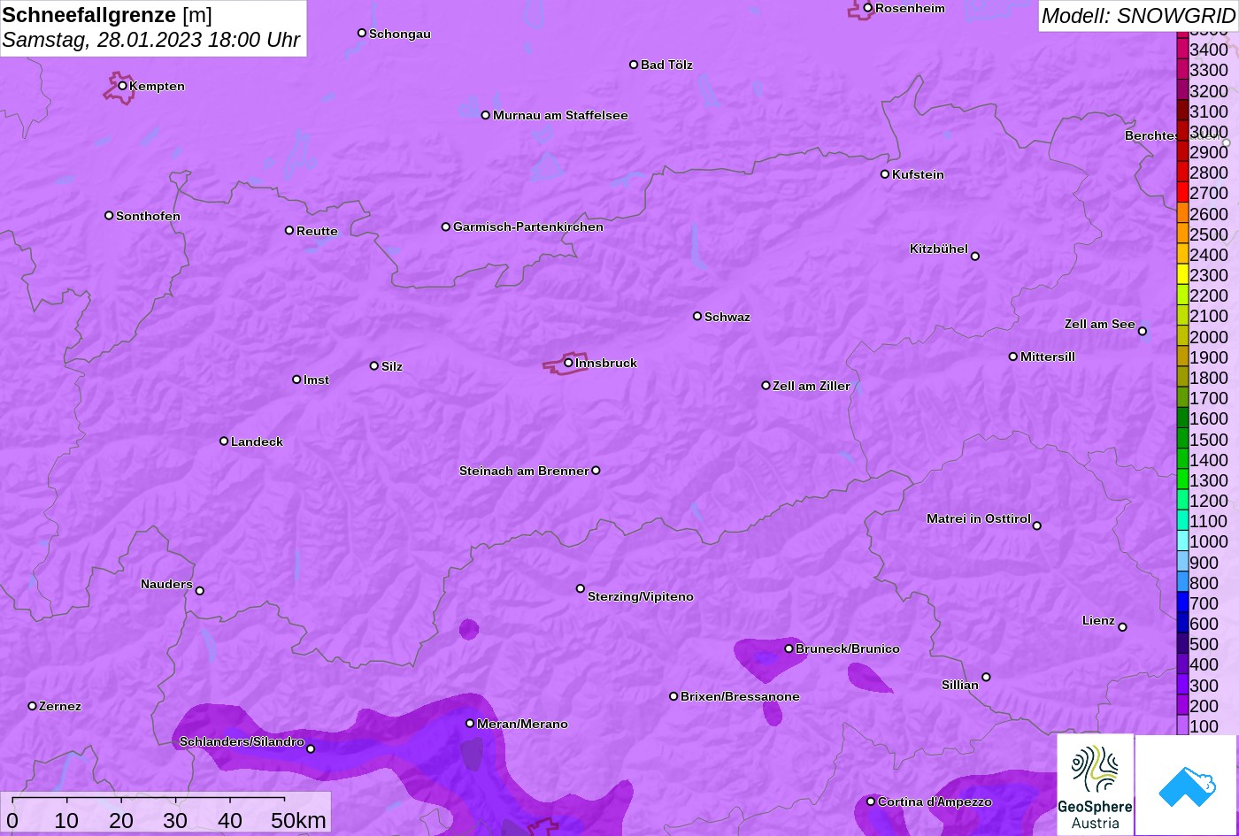Image resolution: width=1239 pixels, height=836 pixels.
Task: Click the Reutte marker dot
Action: point(289,231)
